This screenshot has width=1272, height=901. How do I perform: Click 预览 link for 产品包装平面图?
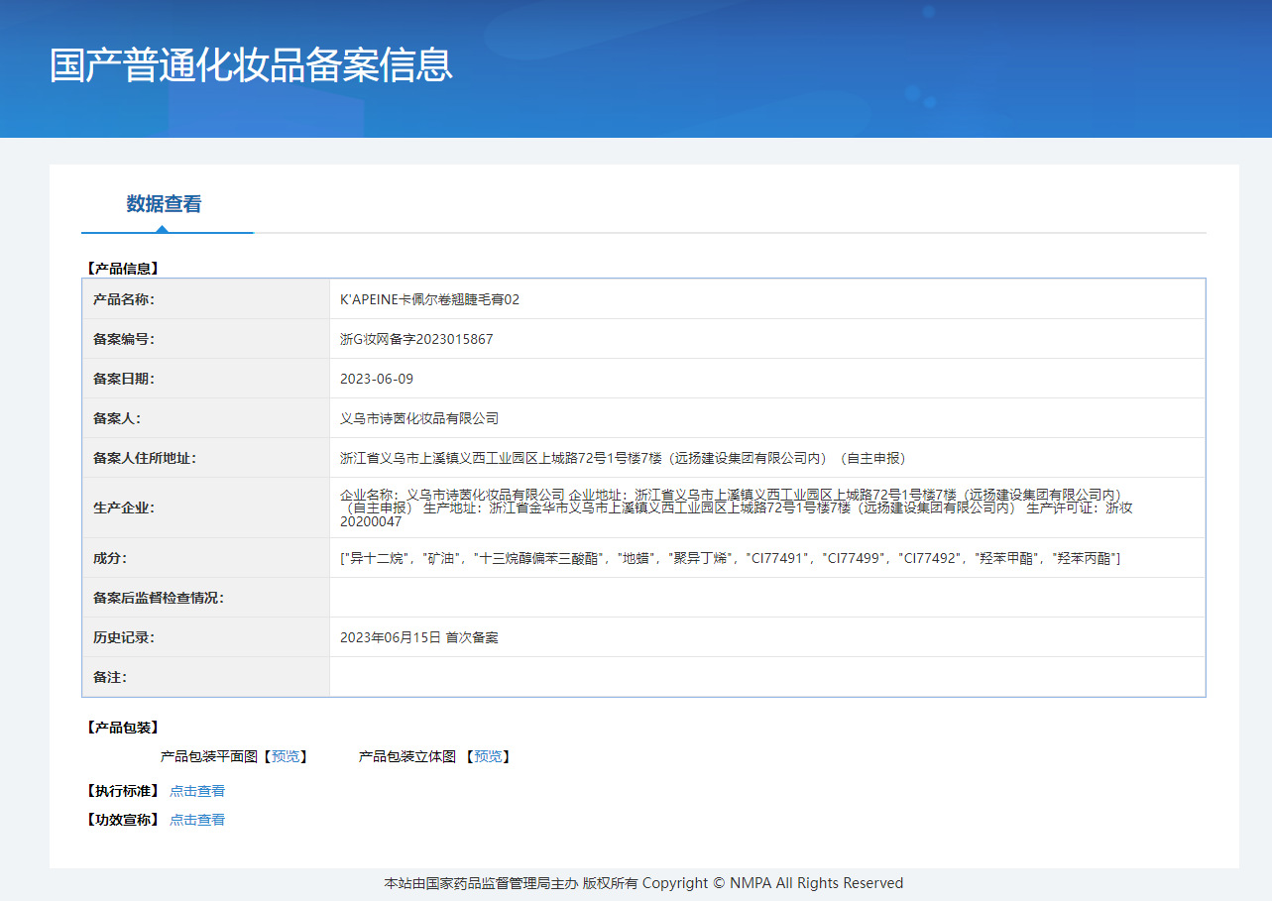(x=286, y=756)
